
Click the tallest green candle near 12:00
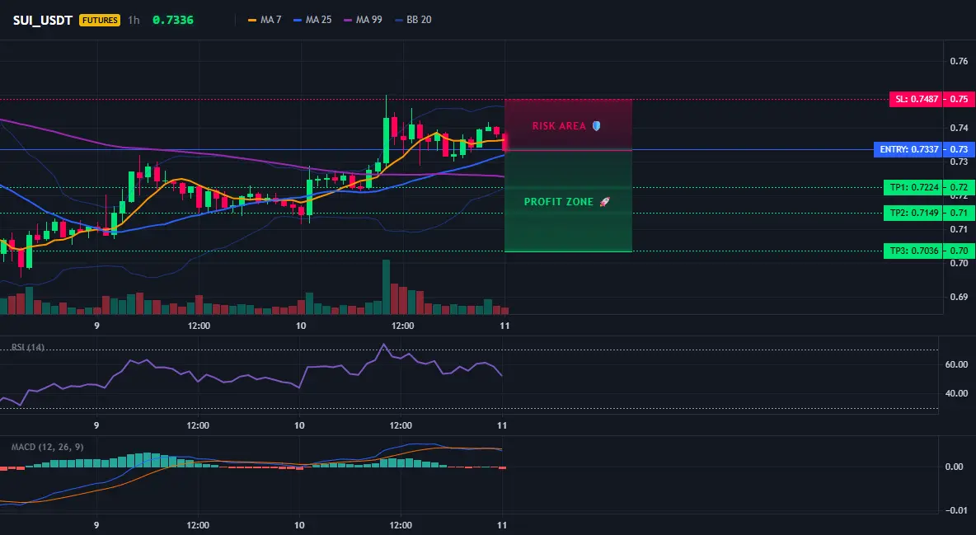(x=386, y=140)
